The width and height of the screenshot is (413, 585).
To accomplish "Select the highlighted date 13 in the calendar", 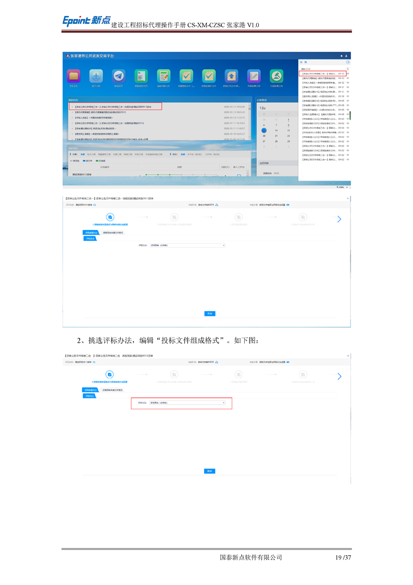I will (x=264, y=130).
